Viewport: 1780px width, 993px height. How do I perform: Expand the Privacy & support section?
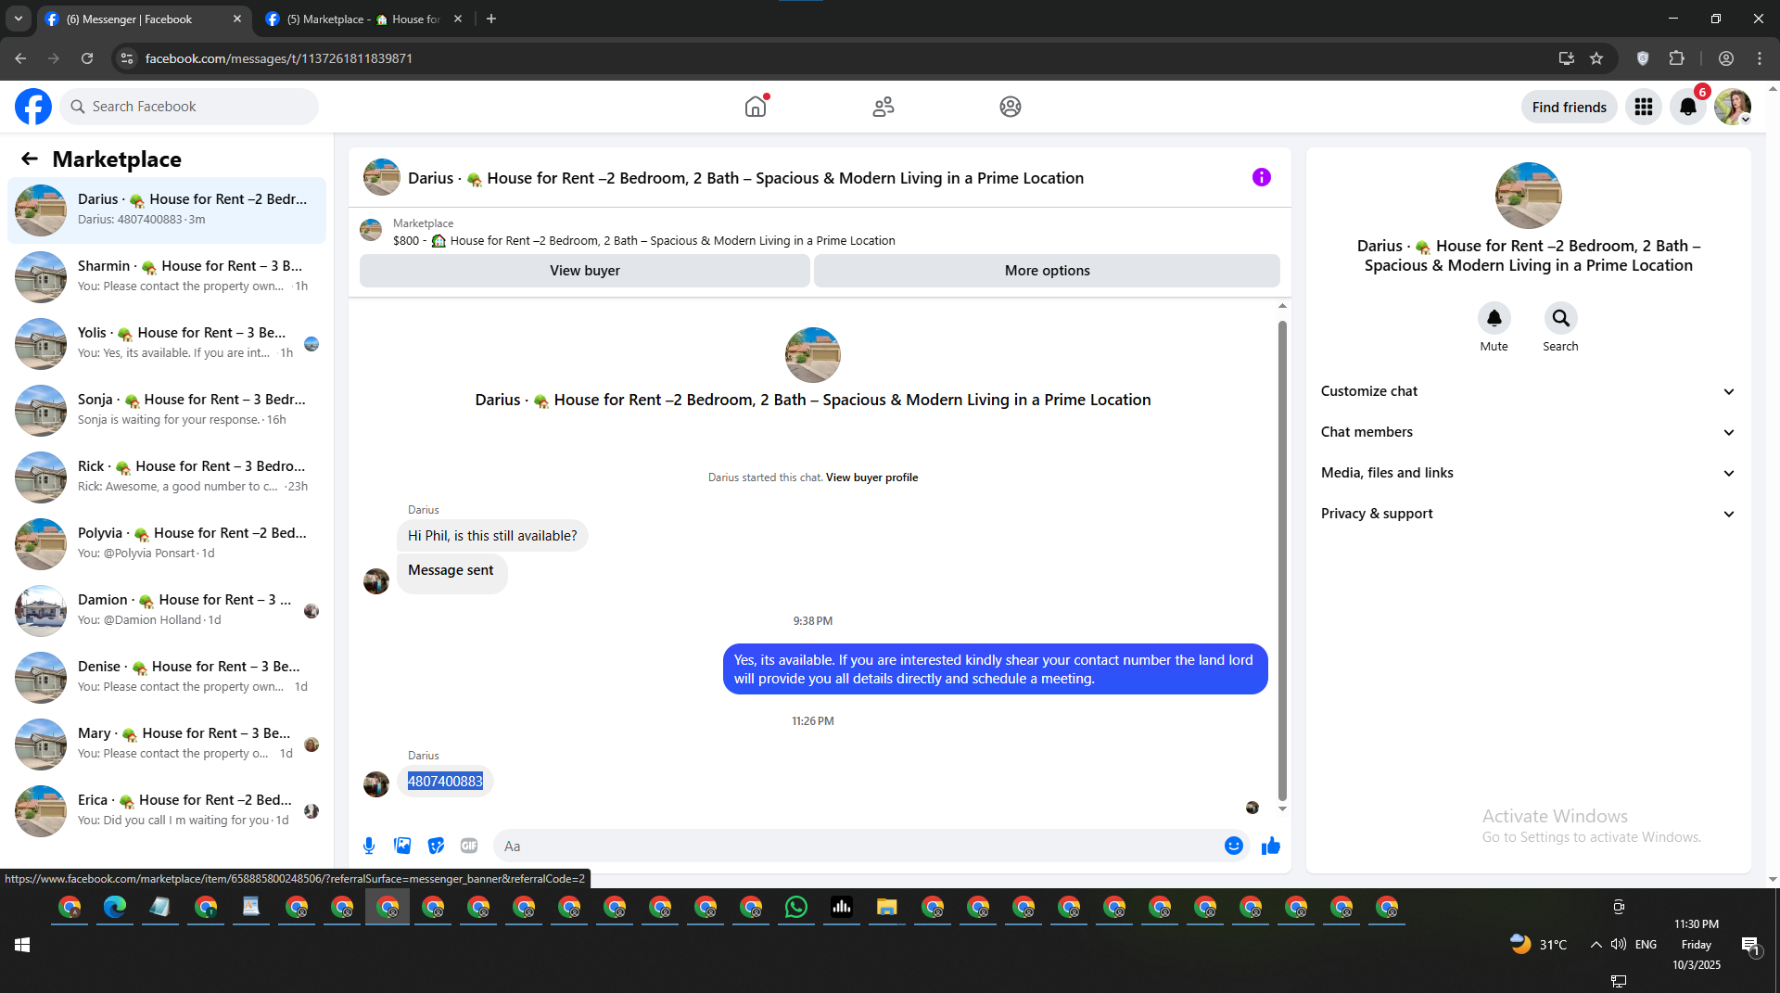pyautogui.click(x=1529, y=514)
